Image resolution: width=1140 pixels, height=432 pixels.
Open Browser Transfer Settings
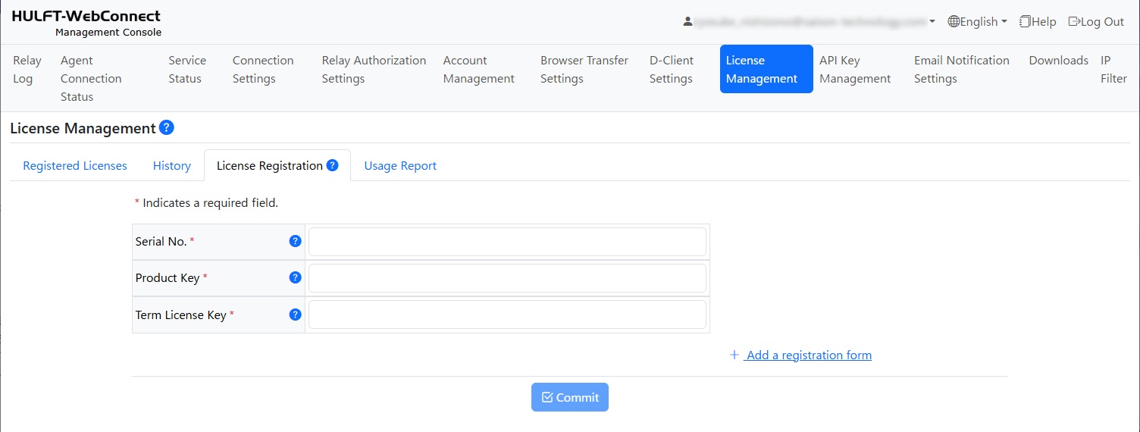coord(584,69)
